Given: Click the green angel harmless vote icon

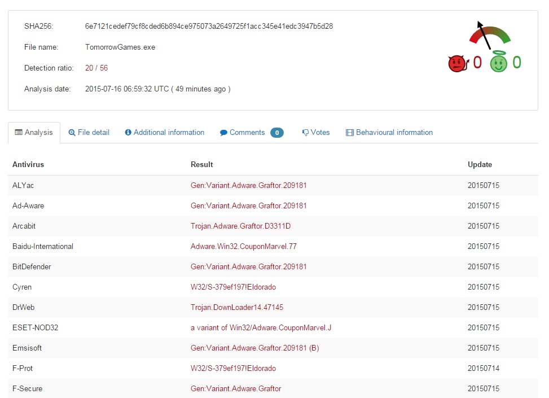Looking at the screenshot, I should (499, 62).
